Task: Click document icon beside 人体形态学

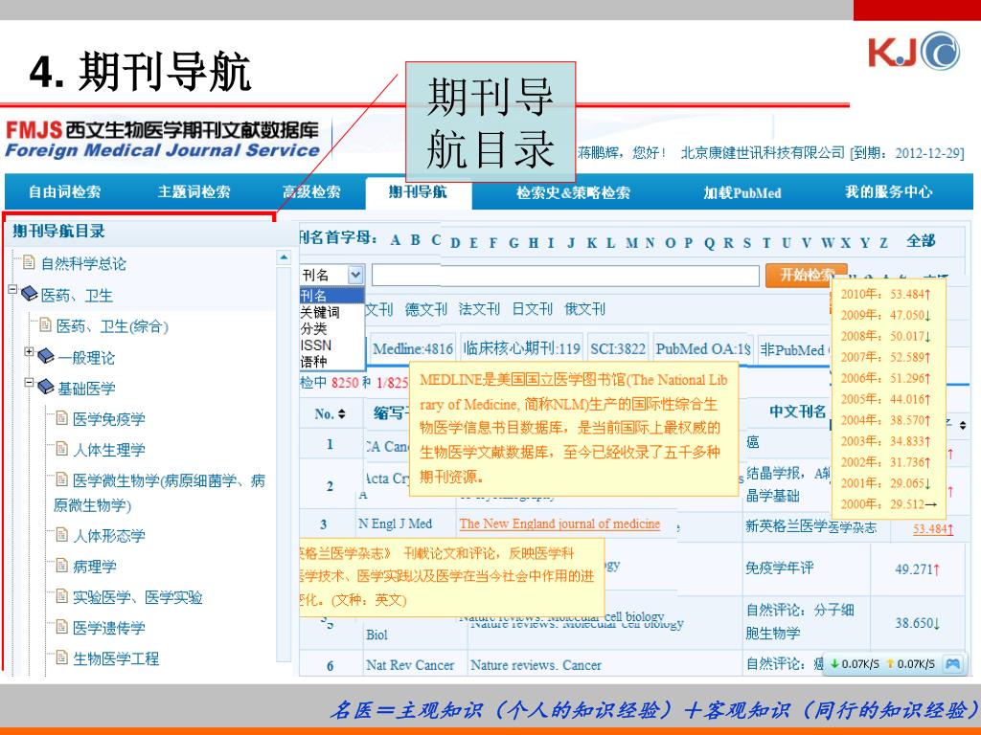Action: (61, 534)
